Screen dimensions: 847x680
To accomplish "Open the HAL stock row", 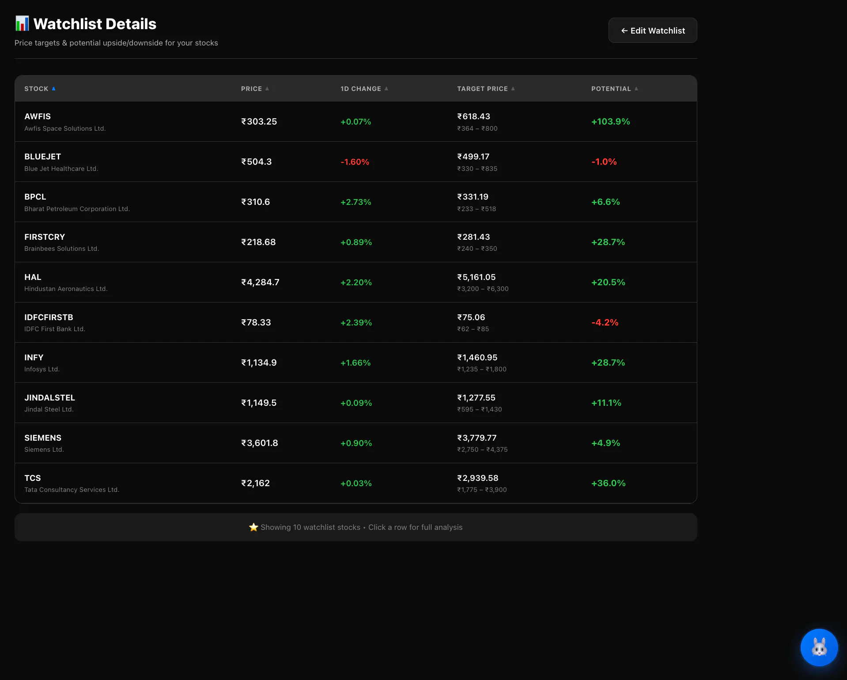I will click(356, 282).
